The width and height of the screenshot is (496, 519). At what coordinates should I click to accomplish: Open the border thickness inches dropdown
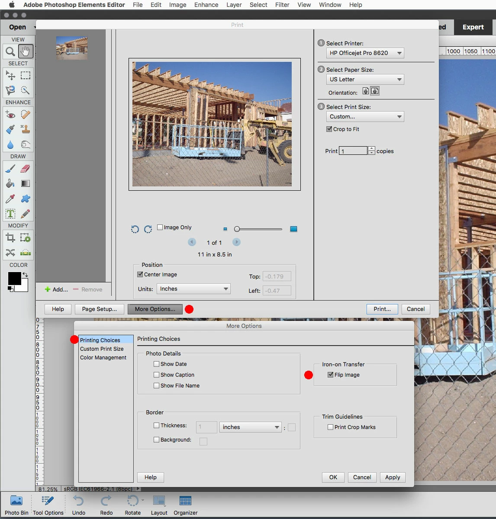pyautogui.click(x=251, y=427)
